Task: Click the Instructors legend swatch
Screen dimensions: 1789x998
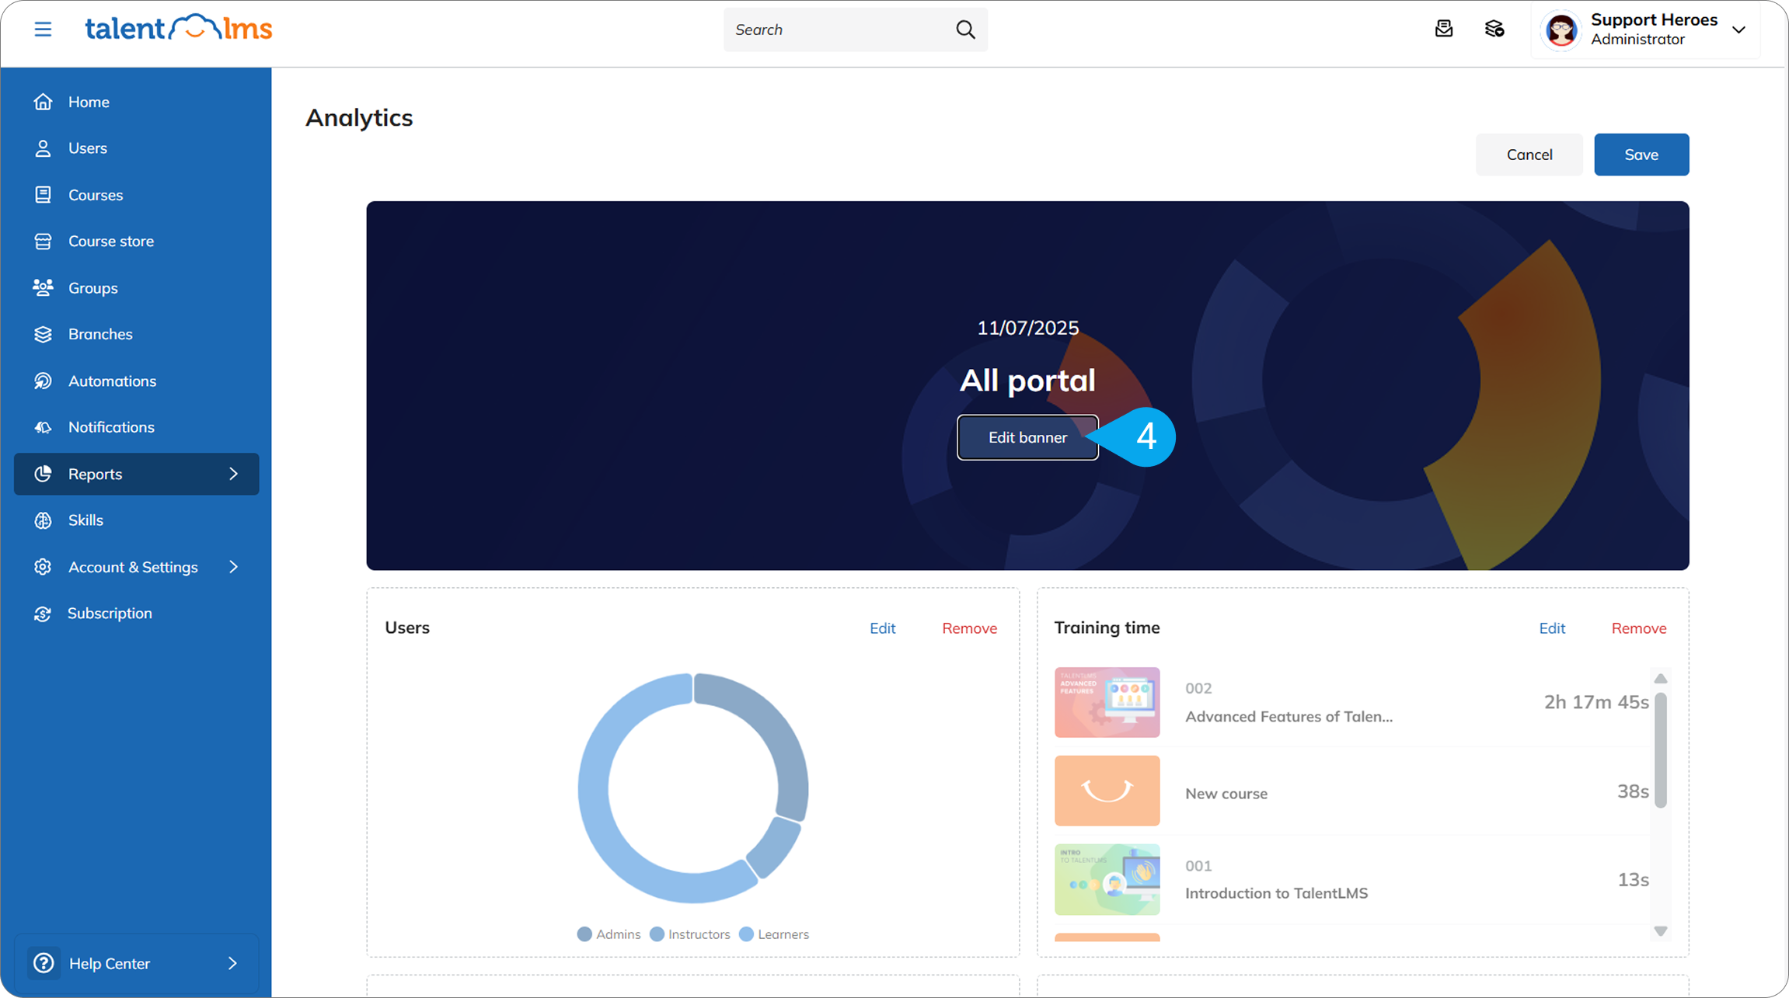Action: coord(657,934)
